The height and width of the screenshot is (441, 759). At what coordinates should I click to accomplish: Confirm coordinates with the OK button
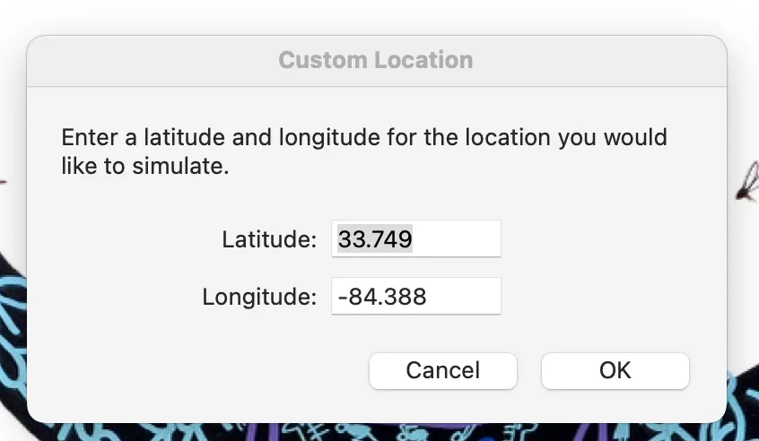tap(615, 371)
